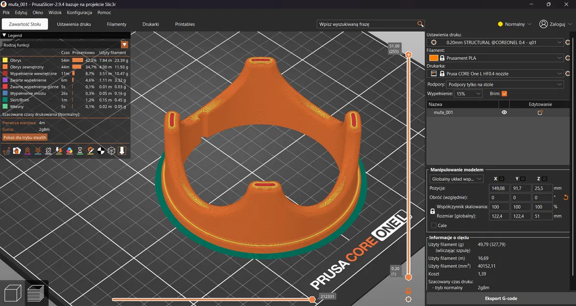The width and height of the screenshot is (576, 306).
Task: Toggle tool position marker icon in legend
Action: 122,151
